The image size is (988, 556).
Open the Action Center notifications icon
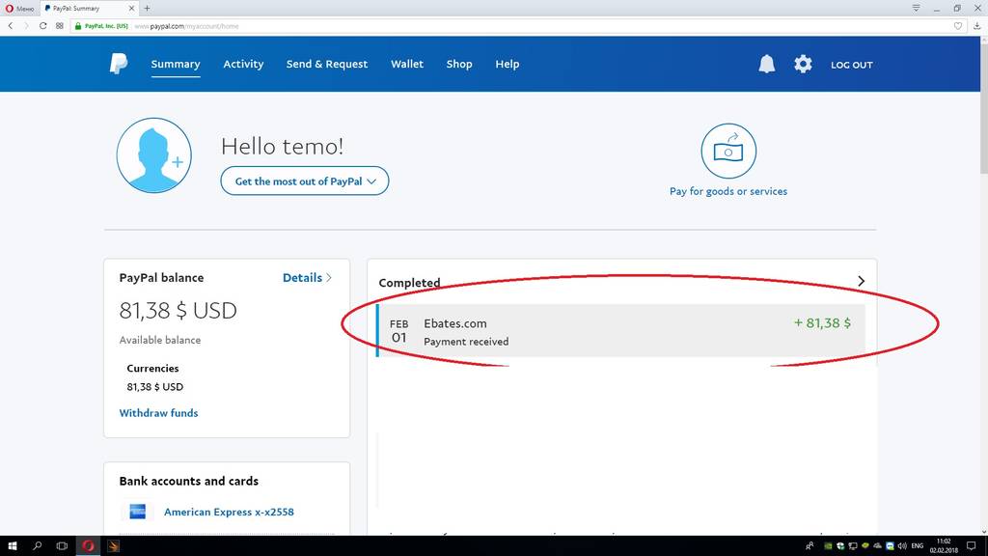point(972,546)
